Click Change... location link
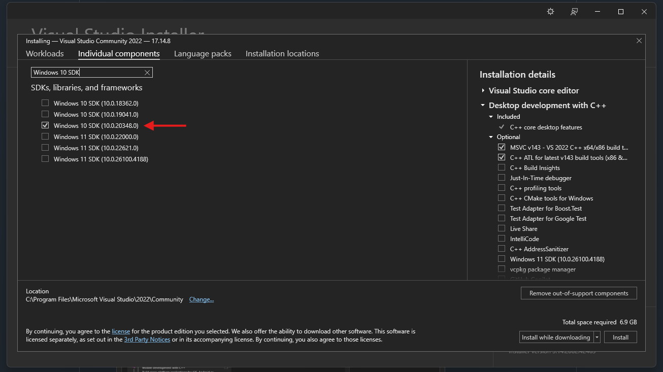 coord(202,299)
